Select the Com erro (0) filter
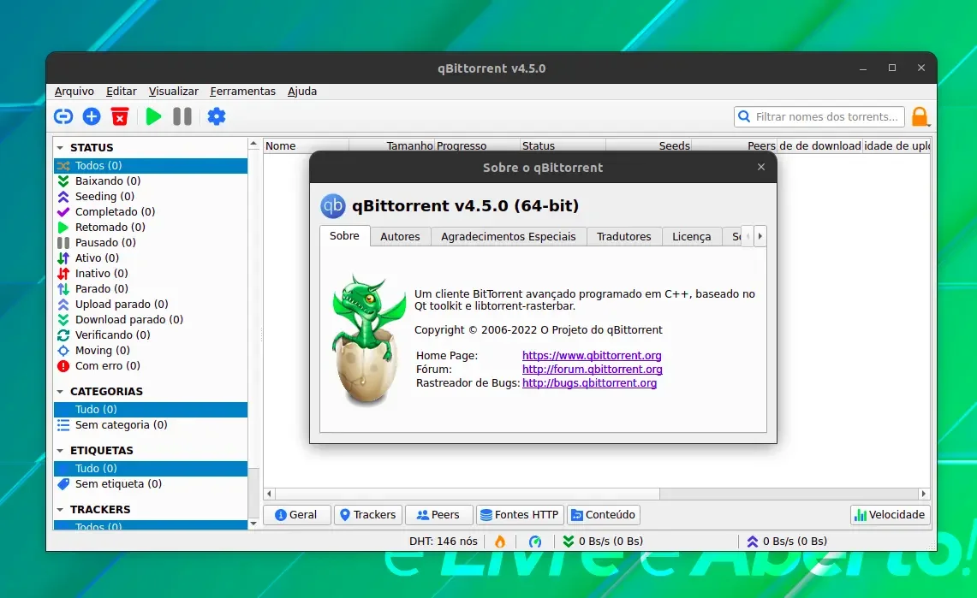Image resolution: width=977 pixels, height=598 pixels. point(151,366)
